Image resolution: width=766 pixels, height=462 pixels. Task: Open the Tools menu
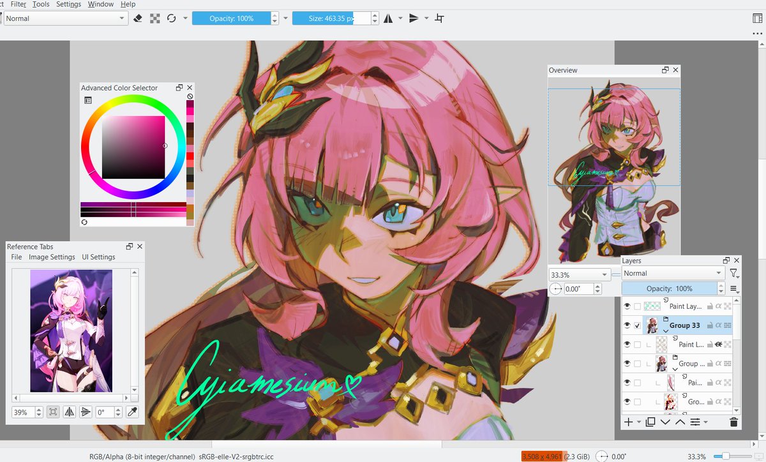(41, 4)
